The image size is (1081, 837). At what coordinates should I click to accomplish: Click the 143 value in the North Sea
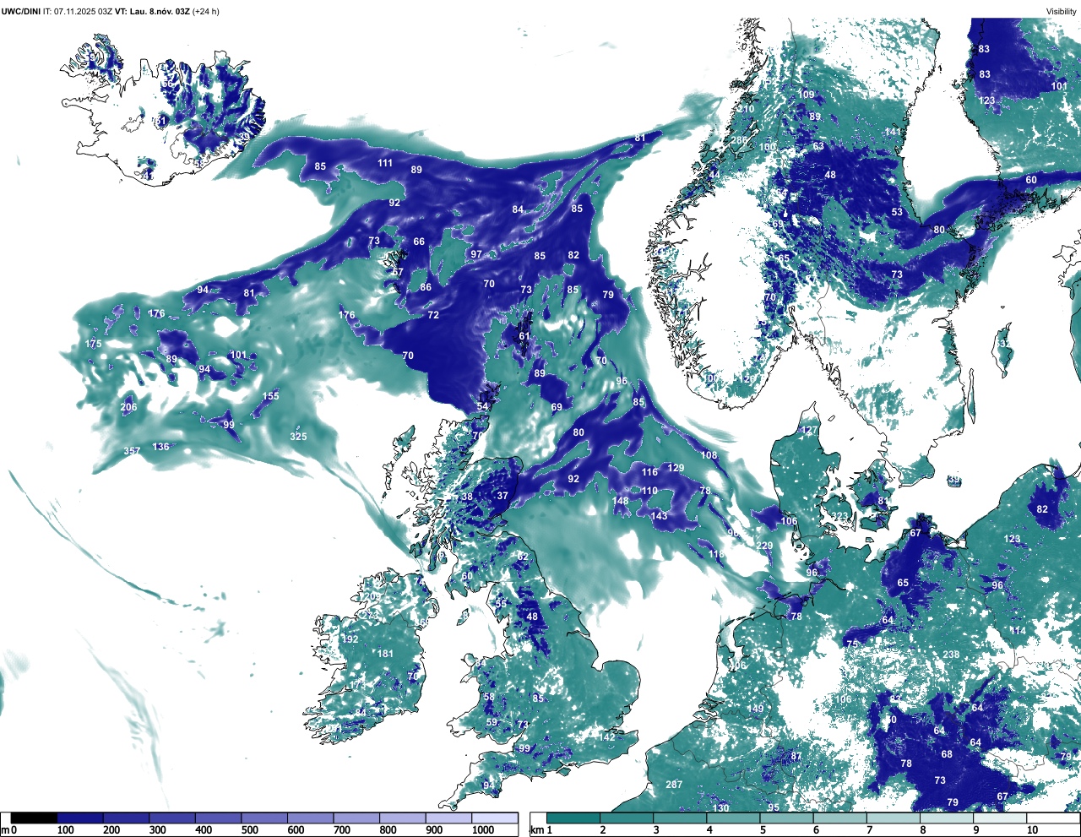pos(659,515)
